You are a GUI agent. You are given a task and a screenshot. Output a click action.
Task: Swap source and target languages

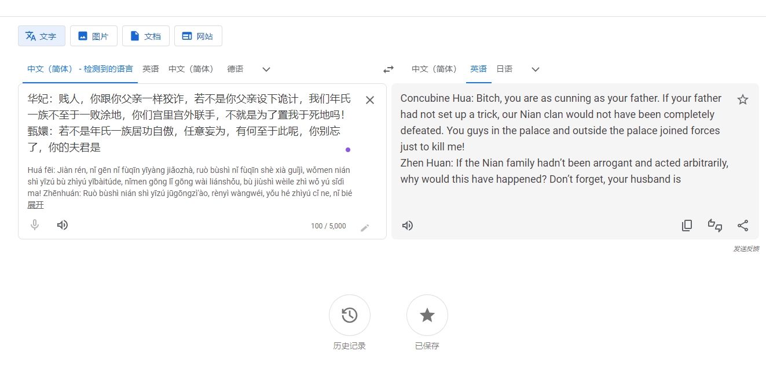coord(388,68)
